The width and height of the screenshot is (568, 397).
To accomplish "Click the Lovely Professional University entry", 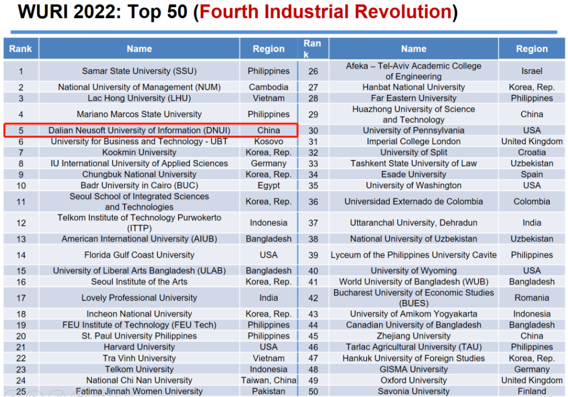I will (x=139, y=298).
